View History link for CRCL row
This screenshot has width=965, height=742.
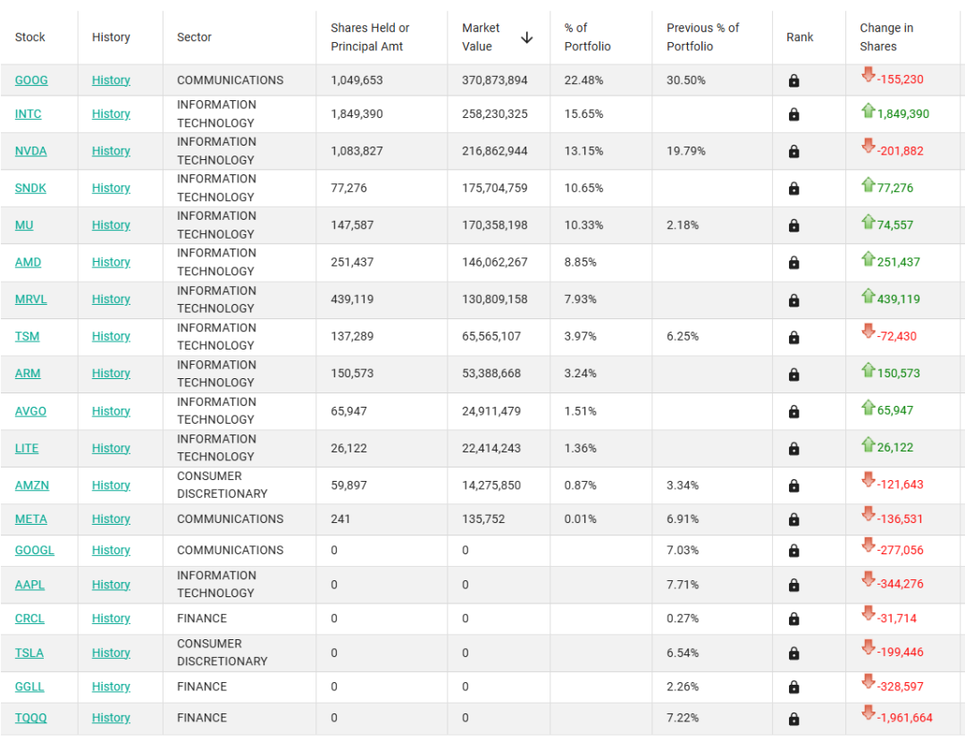[x=111, y=619]
